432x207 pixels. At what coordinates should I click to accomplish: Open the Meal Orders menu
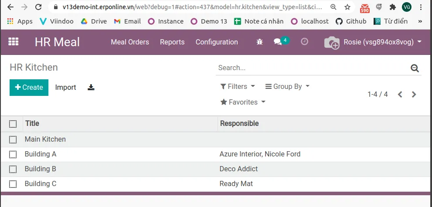coord(130,42)
